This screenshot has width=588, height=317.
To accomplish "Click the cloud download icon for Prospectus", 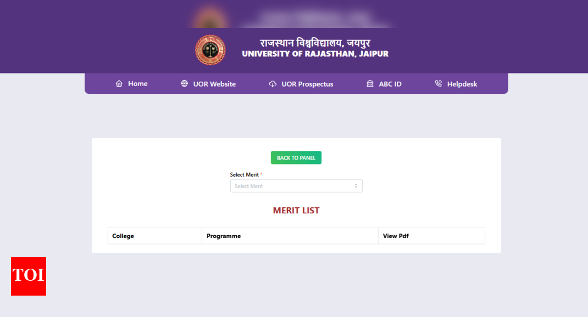I will click(x=273, y=84).
